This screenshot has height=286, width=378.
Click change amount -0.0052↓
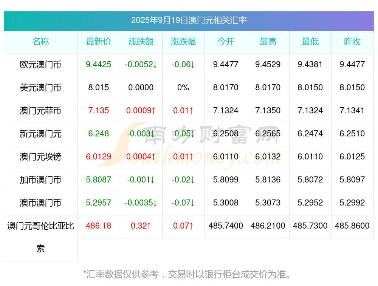tap(141, 64)
